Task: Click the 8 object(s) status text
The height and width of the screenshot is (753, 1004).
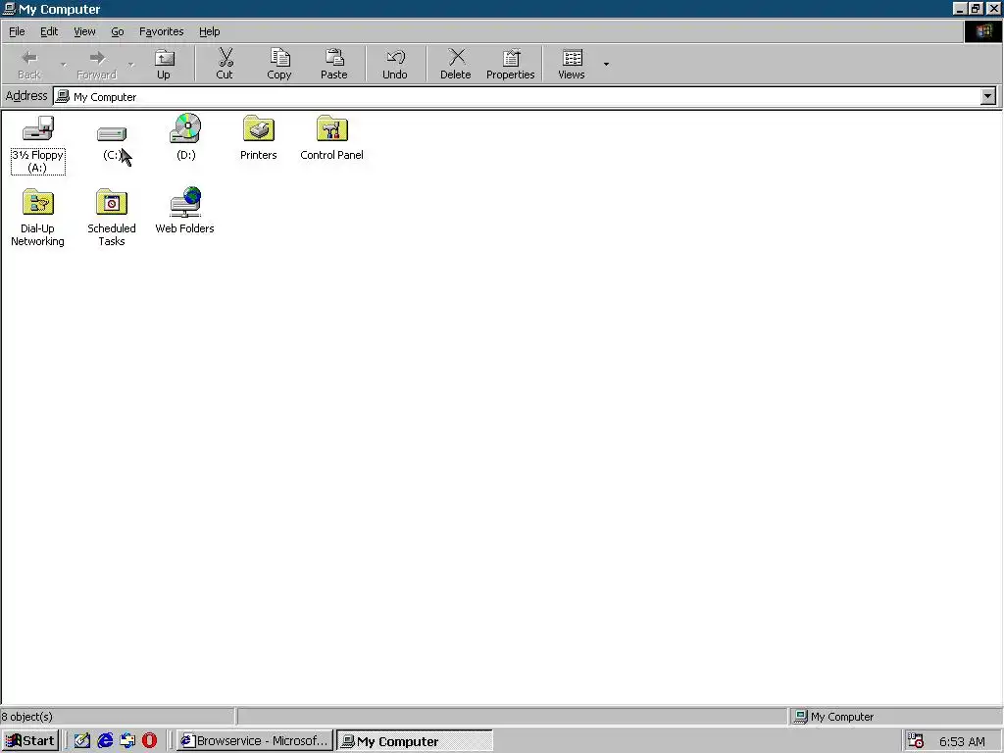Action: tap(26, 717)
